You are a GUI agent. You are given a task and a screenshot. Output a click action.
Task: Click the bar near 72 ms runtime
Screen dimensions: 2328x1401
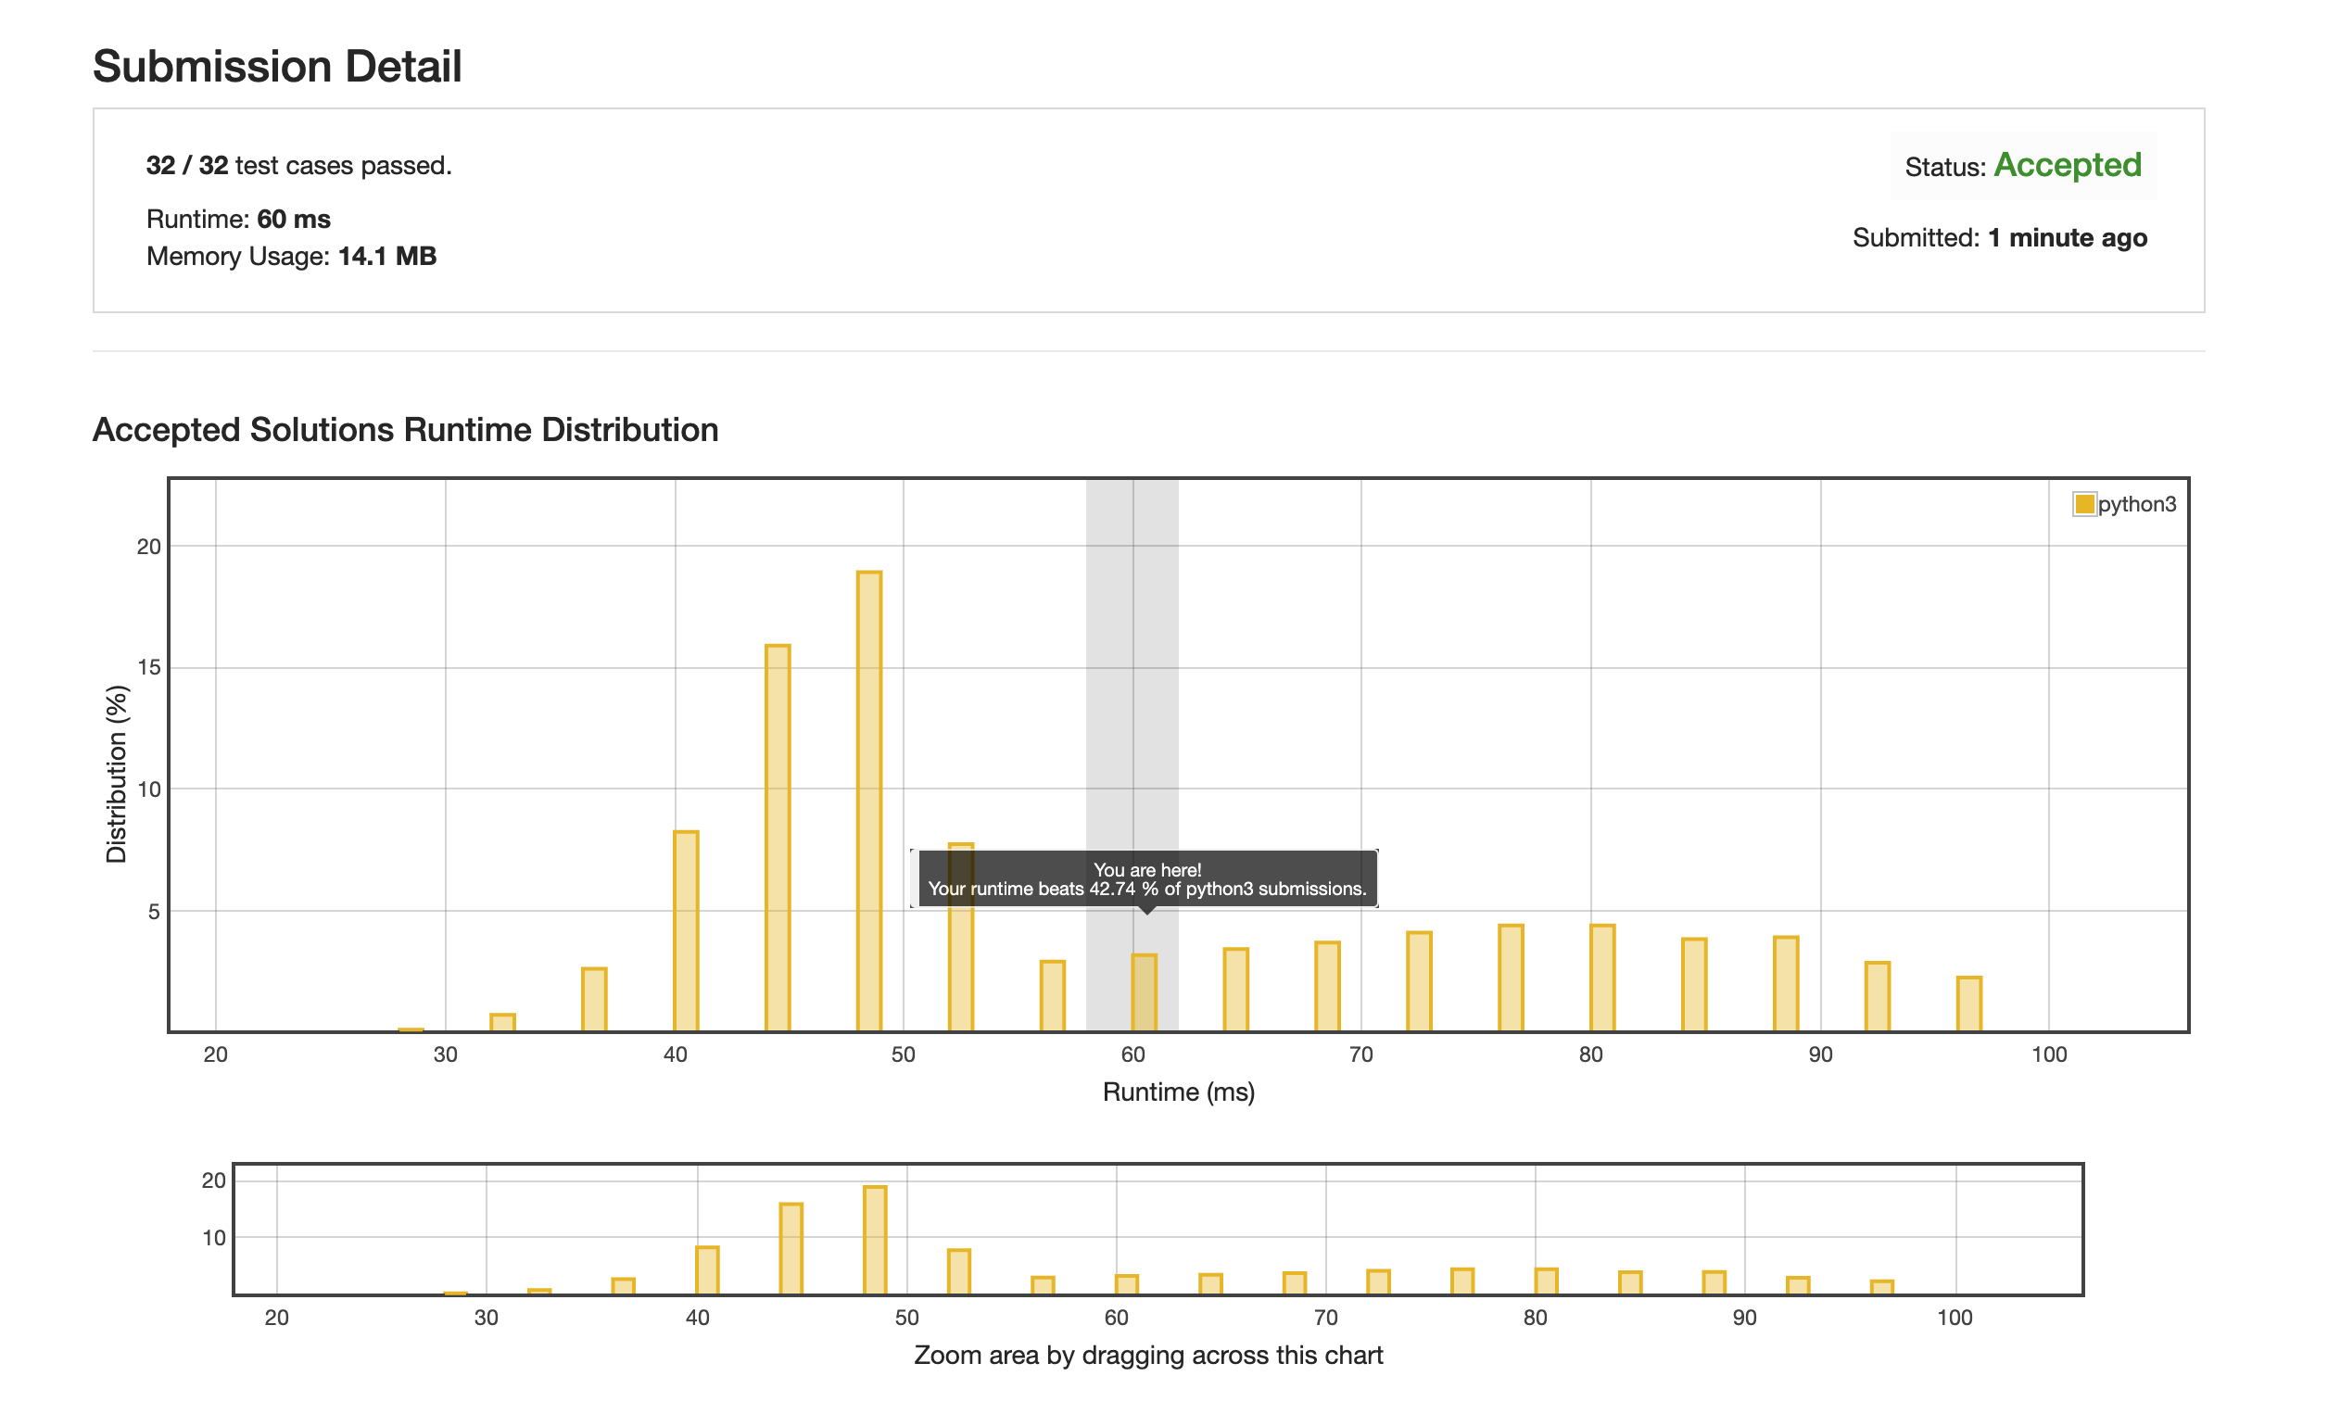[1418, 982]
